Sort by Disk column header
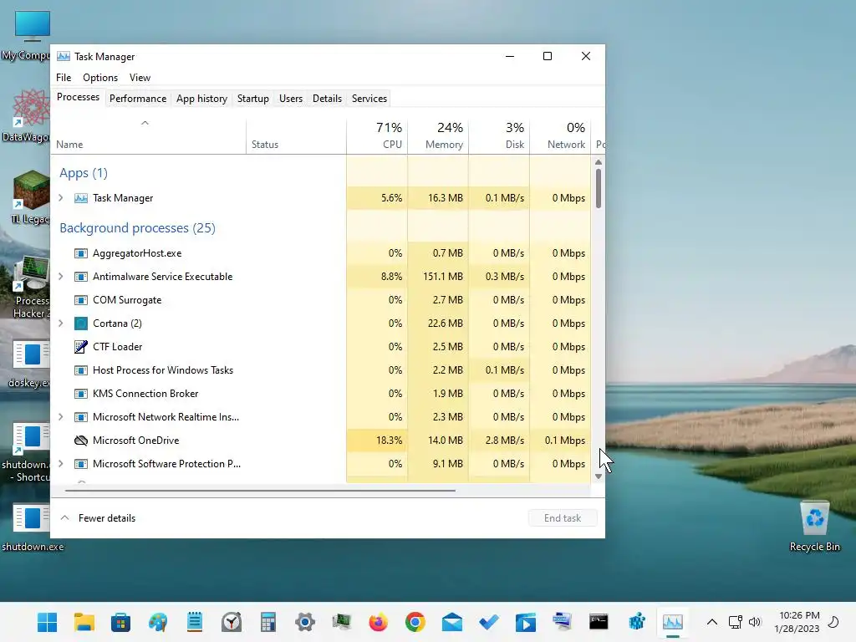The width and height of the screenshot is (856, 642). (499, 136)
